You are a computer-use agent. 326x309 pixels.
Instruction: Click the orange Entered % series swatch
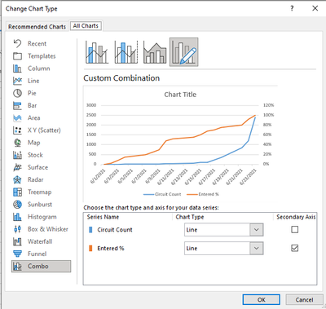[x=90, y=248]
